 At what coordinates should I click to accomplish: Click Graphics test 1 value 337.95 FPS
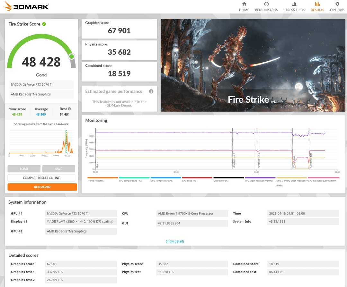81,272
